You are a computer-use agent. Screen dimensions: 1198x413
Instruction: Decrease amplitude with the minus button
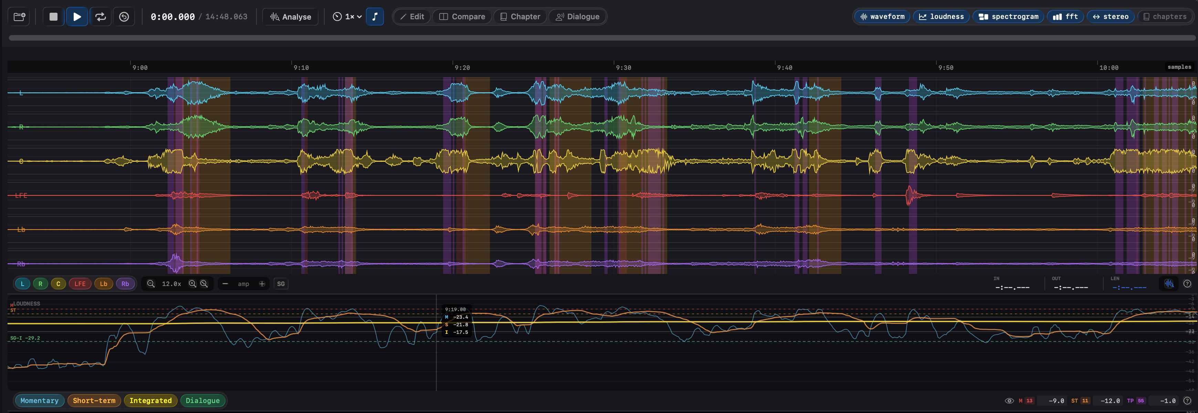(x=225, y=284)
